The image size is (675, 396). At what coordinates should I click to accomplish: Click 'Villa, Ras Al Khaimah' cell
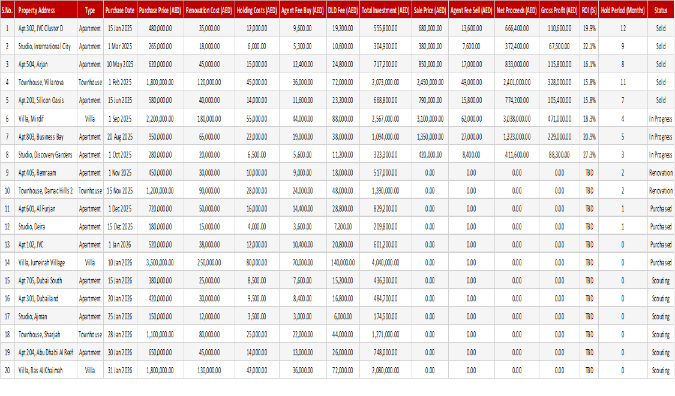point(46,370)
